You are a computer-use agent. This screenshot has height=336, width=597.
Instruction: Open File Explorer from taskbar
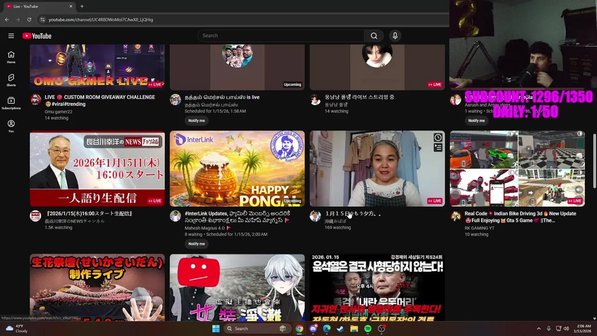click(x=354, y=329)
